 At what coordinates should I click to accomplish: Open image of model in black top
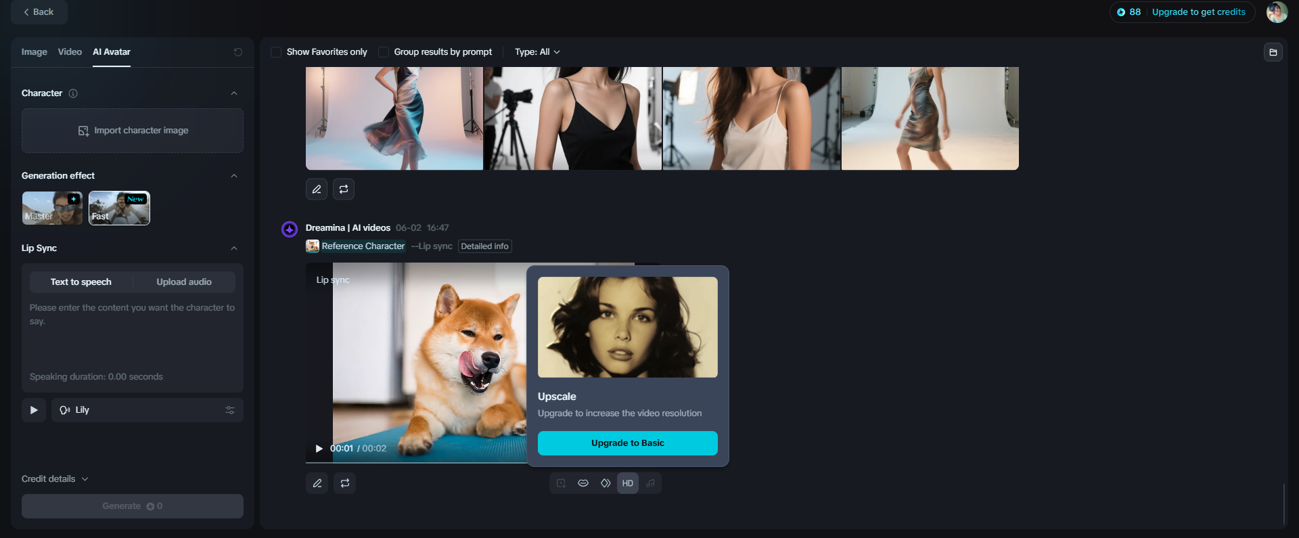tap(573, 118)
